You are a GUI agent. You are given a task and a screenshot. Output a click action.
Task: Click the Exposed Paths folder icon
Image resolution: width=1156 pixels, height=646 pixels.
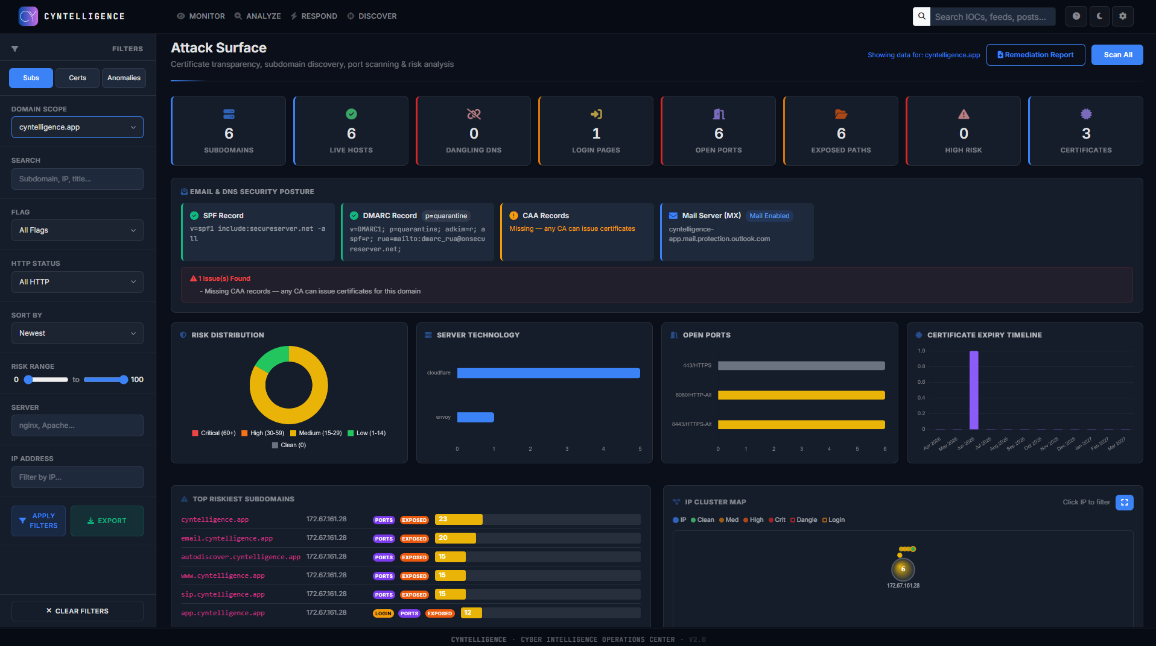tap(841, 114)
